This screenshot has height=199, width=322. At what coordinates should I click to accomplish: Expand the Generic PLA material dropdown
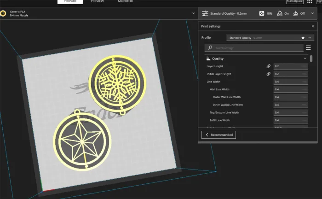[194, 13]
